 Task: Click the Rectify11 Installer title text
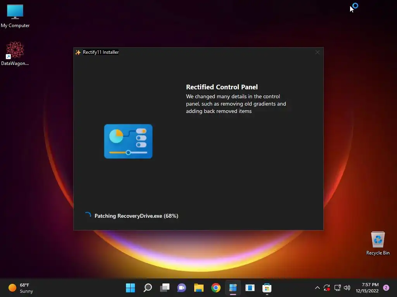(101, 52)
